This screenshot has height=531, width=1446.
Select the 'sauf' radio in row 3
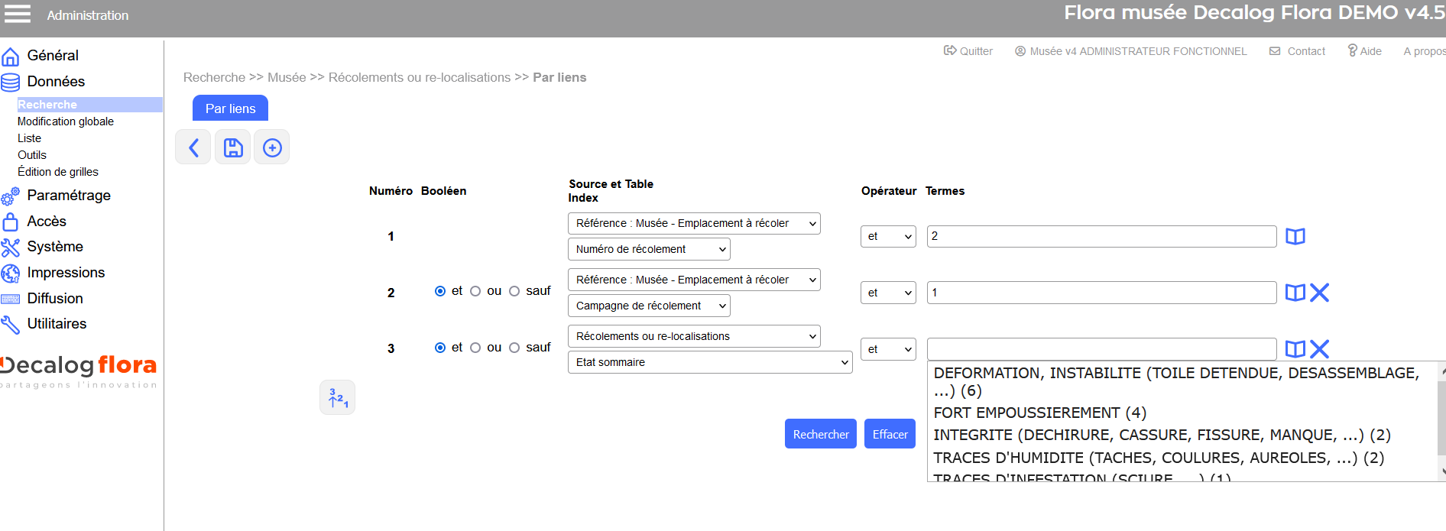[x=514, y=348]
